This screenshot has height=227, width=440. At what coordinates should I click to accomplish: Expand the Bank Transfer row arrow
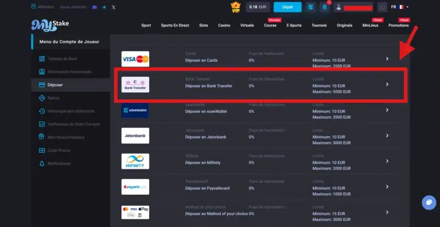point(387,85)
